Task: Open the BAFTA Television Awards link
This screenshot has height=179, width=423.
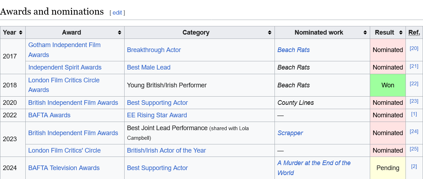Action: 64,168
